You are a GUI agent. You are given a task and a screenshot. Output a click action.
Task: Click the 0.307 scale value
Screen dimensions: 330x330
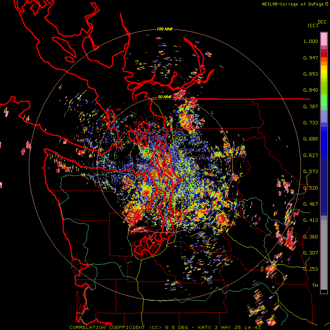[x=311, y=253]
